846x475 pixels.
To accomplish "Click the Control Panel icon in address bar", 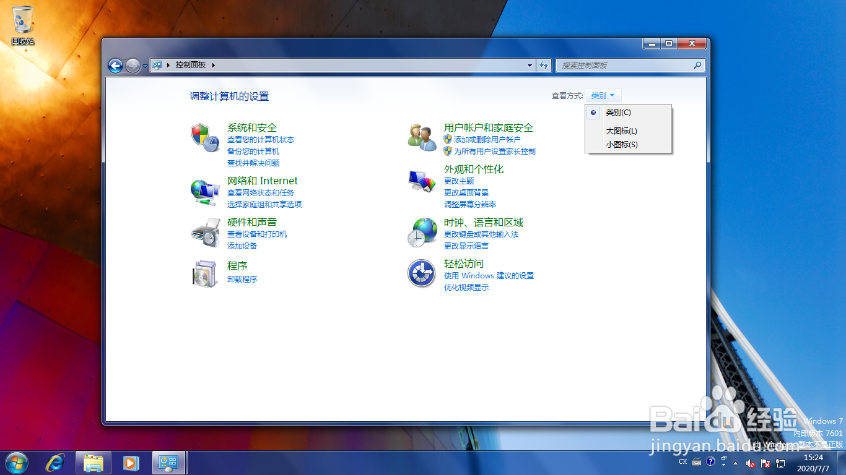I will click(x=157, y=65).
